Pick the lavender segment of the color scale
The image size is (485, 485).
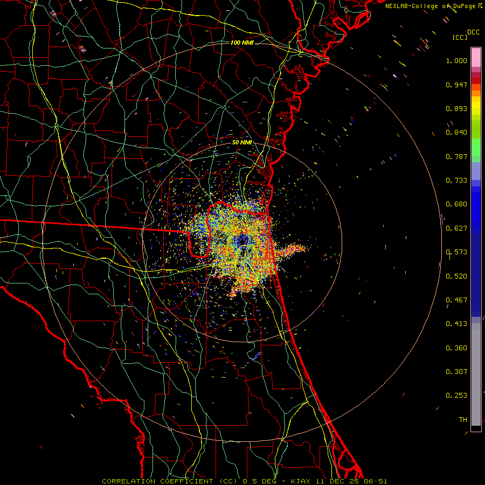[476, 171]
